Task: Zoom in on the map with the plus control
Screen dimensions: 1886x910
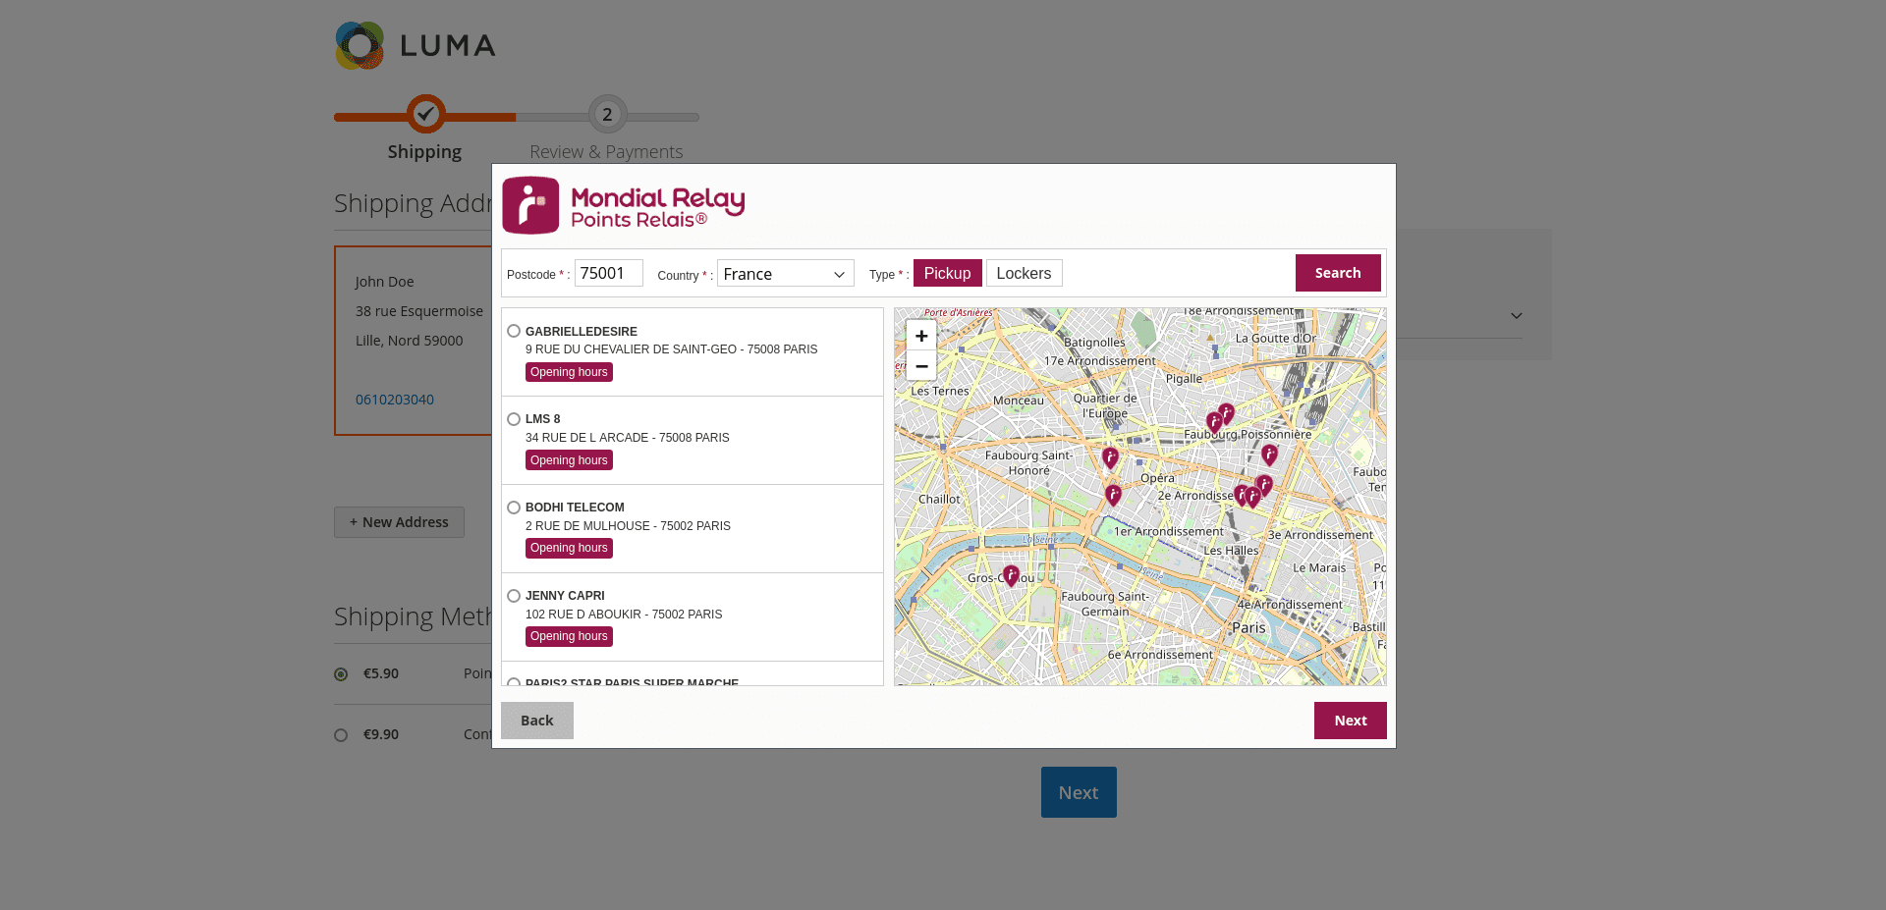Action: (920, 336)
